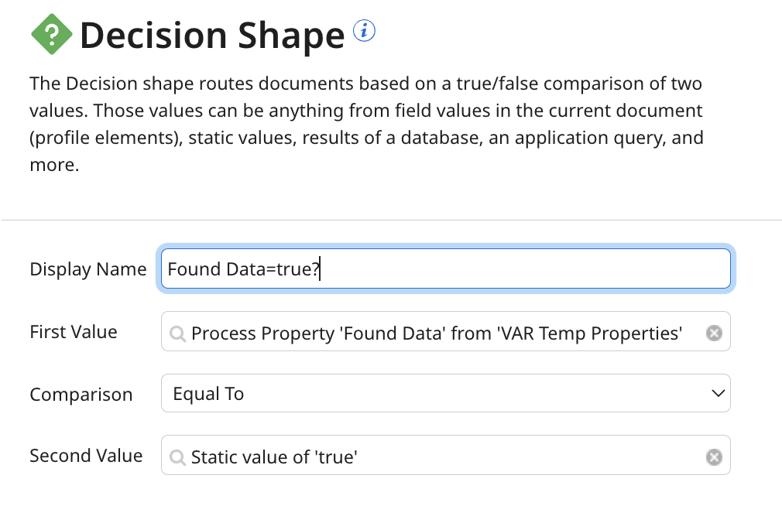Image resolution: width=782 pixels, height=506 pixels.
Task: Click the Decision shape description paragraph
Action: point(365,125)
